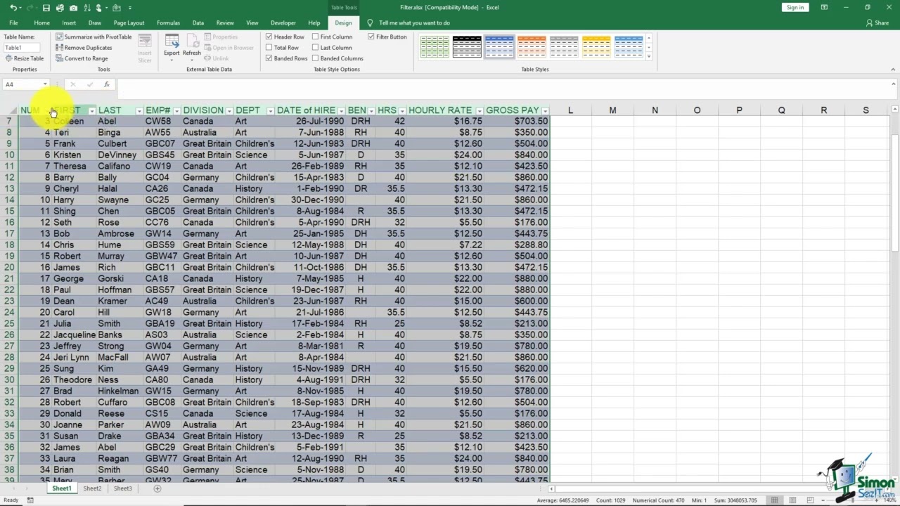Enable the Total Row checkbox

point(269,48)
